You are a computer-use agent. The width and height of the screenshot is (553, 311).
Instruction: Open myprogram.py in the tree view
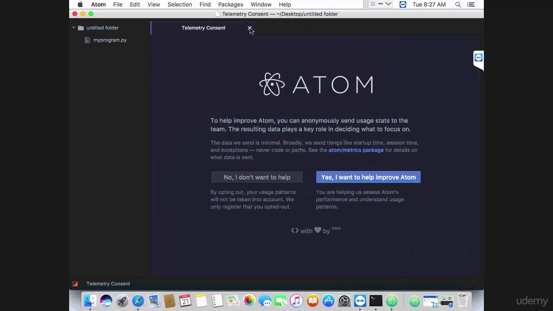click(x=110, y=40)
